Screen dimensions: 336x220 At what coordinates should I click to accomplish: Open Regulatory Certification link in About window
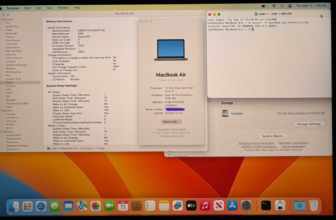click(171, 129)
